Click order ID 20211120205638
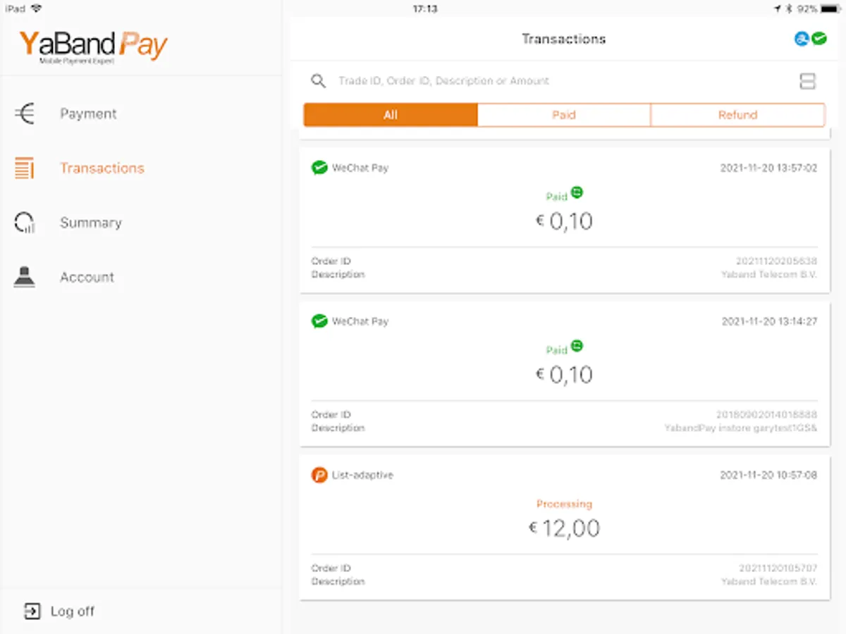 point(776,261)
